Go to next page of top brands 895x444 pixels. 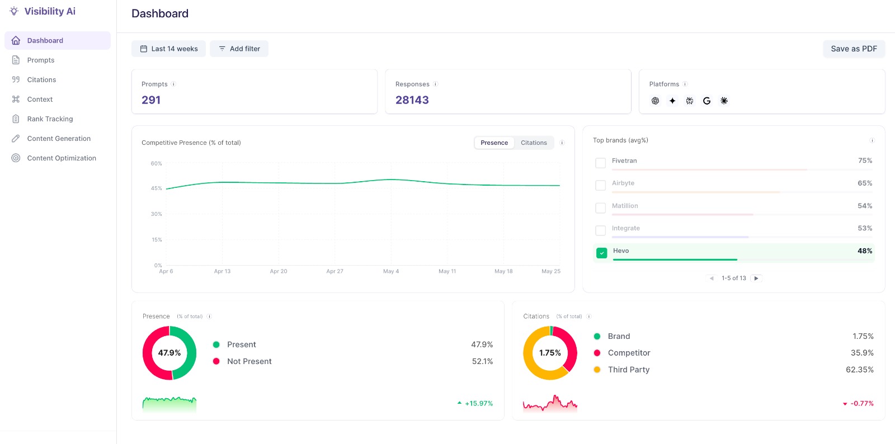click(756, 278)
